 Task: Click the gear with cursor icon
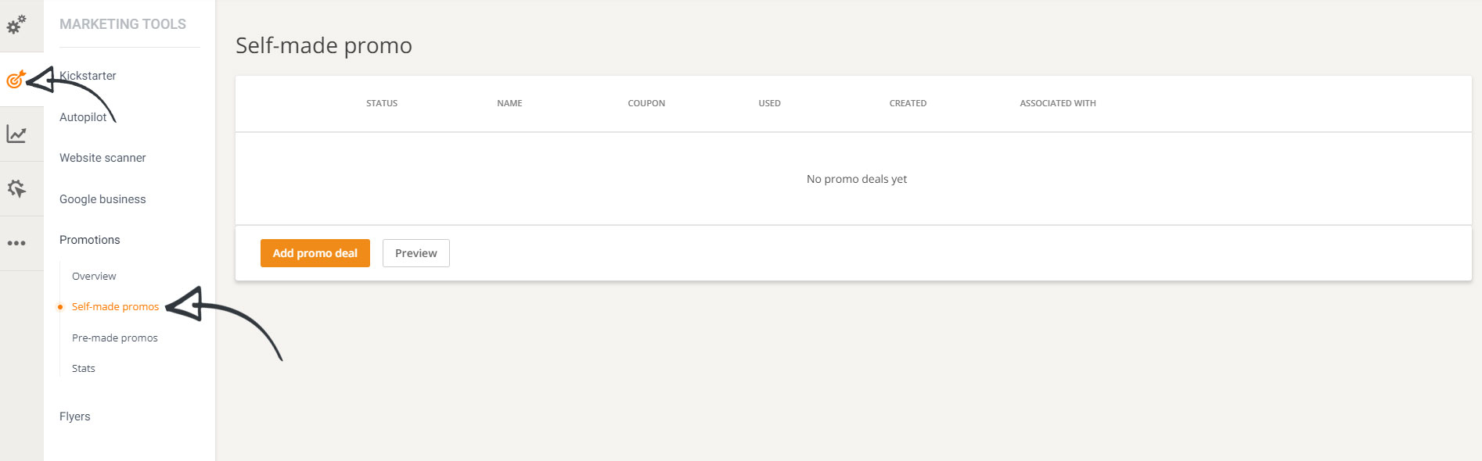coord(16,189)
